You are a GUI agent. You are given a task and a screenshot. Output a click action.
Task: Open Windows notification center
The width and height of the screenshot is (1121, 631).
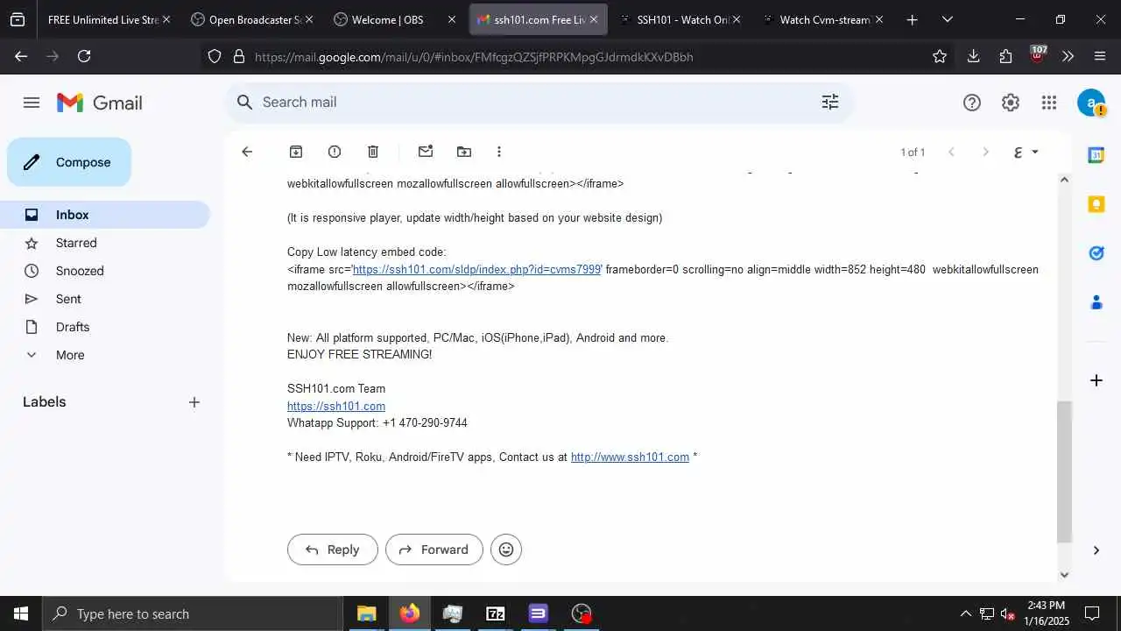click(x=1092, y=613)
